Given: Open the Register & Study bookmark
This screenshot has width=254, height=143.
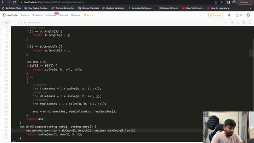Looking at the screenshot, I should click(x=114, y=8).
